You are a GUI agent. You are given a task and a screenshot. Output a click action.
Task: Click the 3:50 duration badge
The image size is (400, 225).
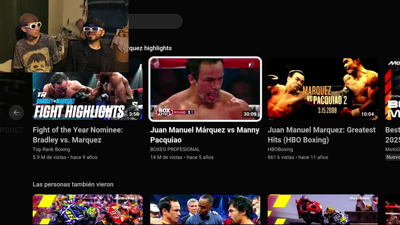[x=134, y=114]
